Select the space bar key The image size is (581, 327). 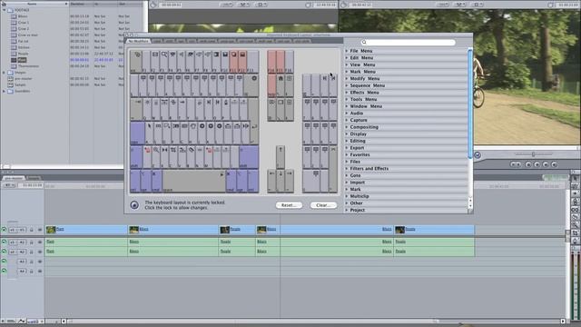[x=193, y=182]
